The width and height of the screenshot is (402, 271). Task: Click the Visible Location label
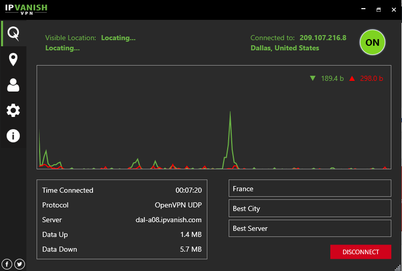(x=71, y=38)
